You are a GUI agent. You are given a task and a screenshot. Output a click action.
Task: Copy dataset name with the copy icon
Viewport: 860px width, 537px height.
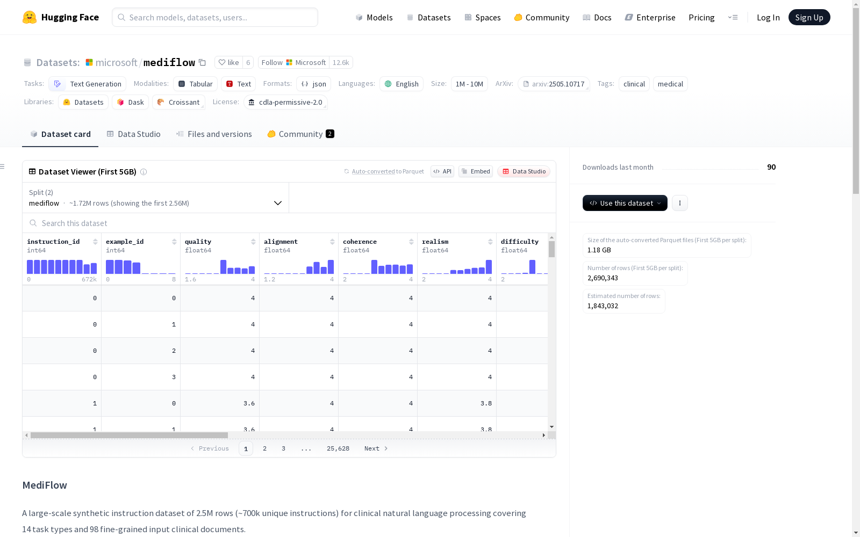coord(202,62)
